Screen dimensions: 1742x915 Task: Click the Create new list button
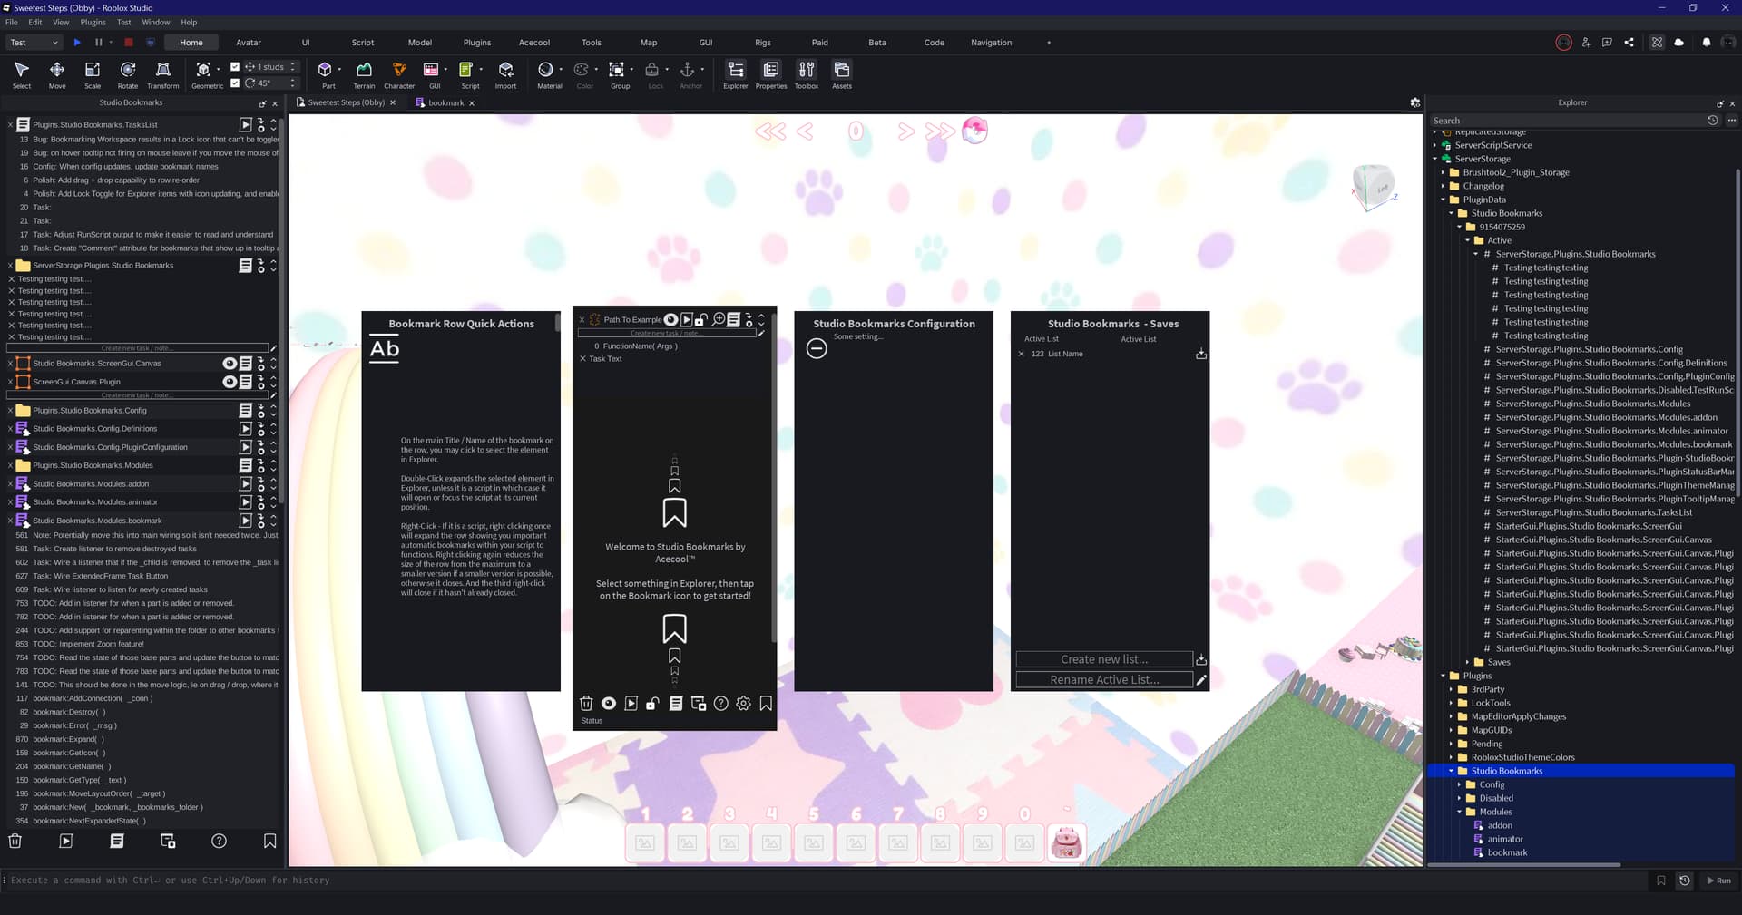1104,659
